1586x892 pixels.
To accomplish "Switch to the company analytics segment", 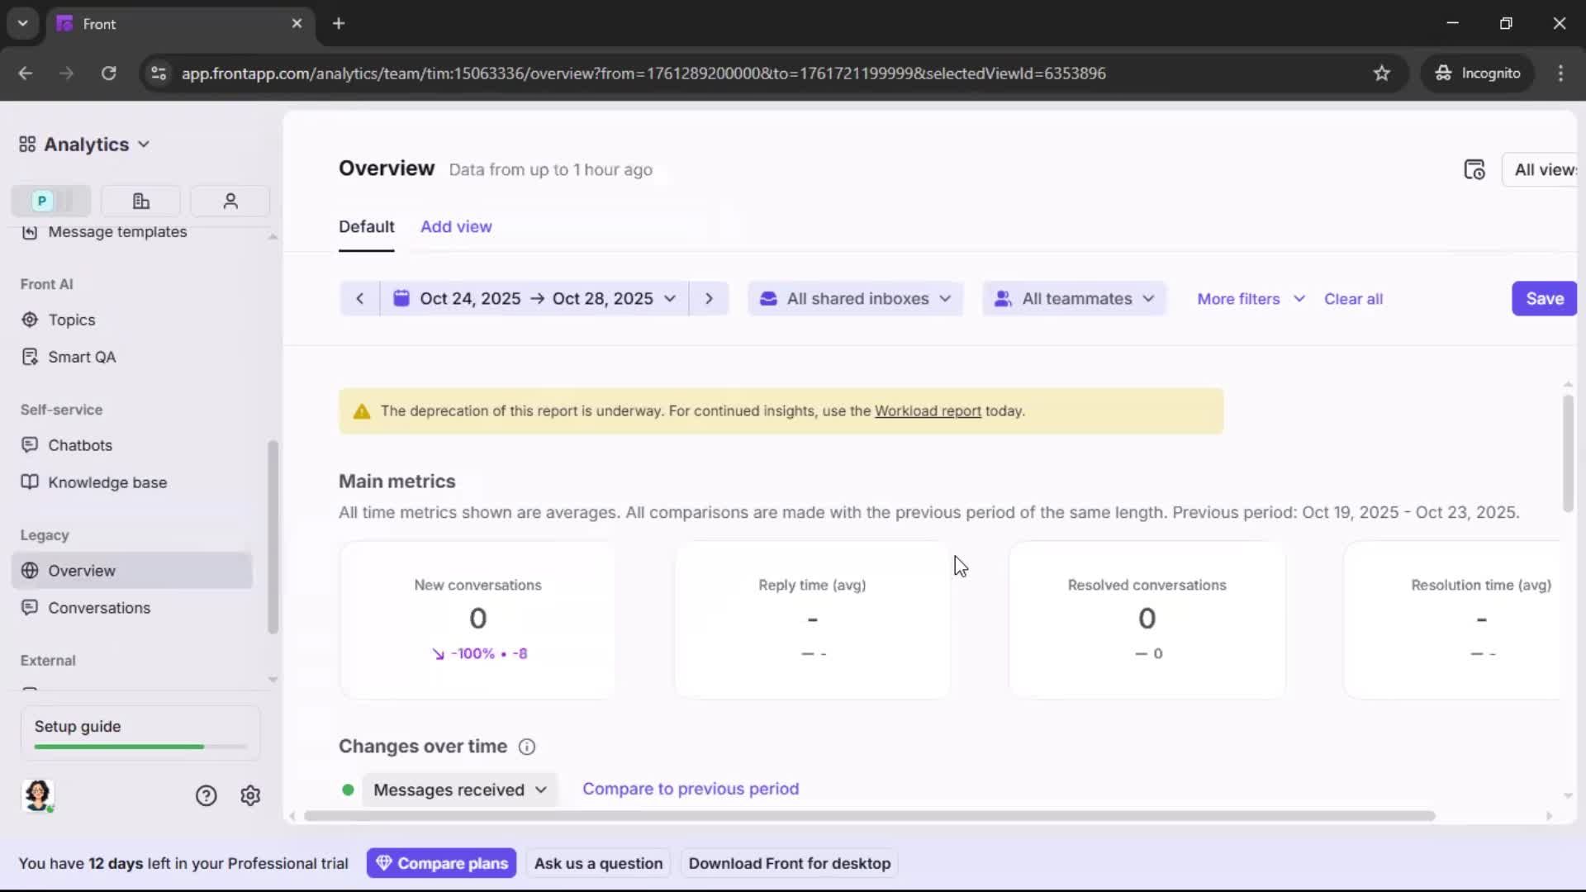I will [140, 201].
